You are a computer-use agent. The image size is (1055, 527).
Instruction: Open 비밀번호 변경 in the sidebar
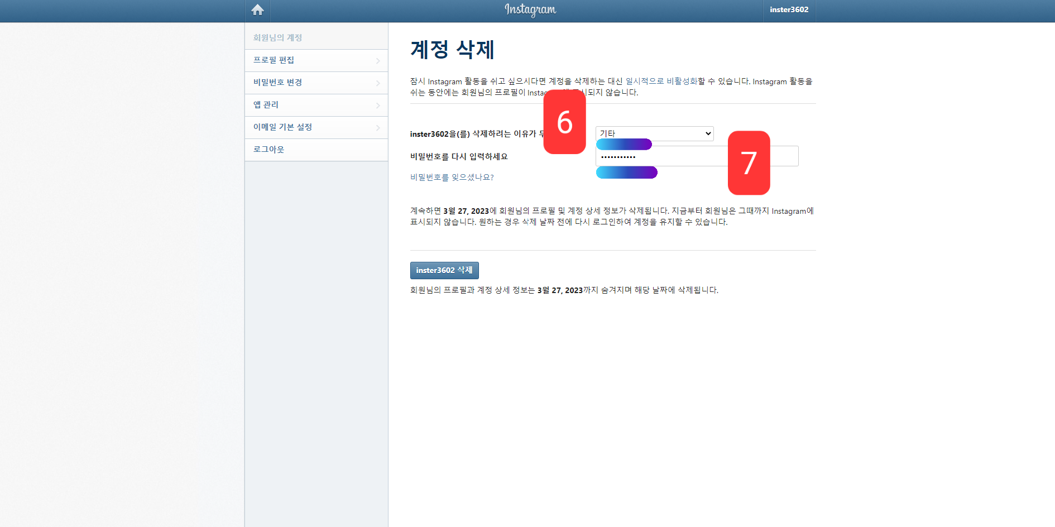(x=317, y=83)
